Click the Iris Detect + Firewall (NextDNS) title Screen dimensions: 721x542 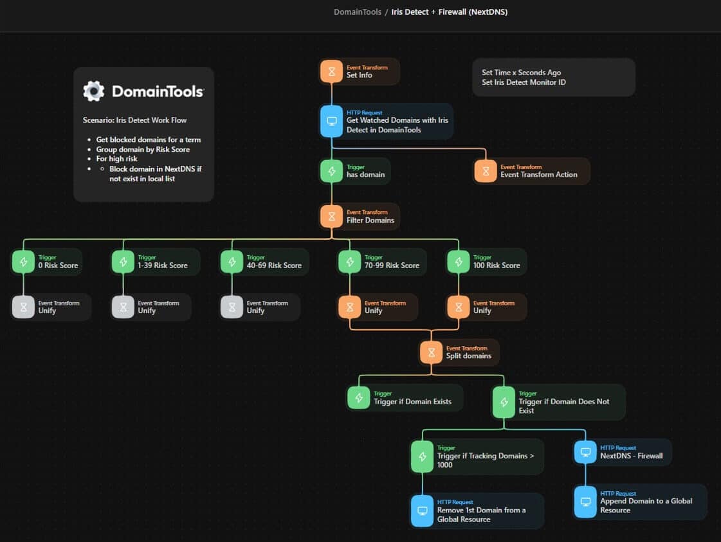pyautogui.click(x=449, y=12)
